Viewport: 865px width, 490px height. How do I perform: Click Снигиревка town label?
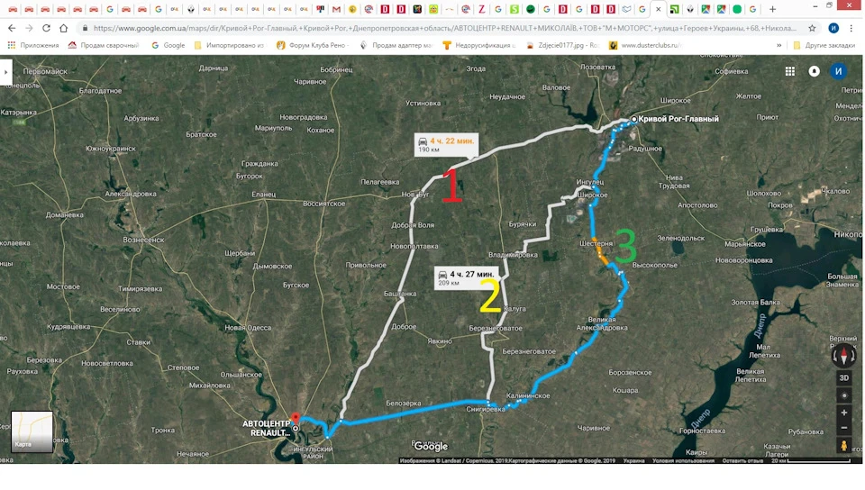(486, 409)
